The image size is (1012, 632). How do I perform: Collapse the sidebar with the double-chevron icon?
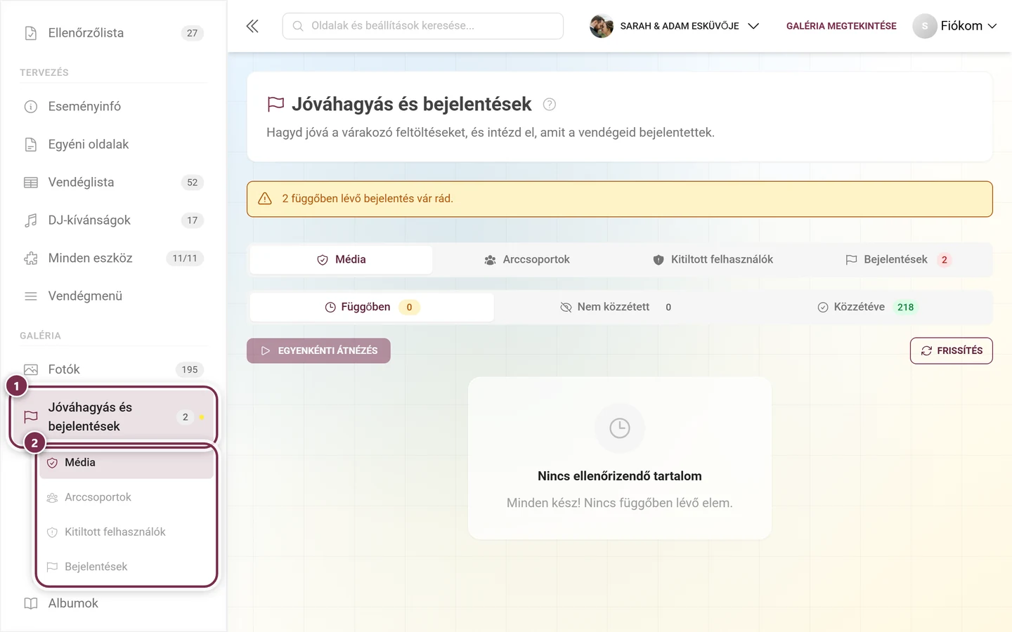[252, 26]
